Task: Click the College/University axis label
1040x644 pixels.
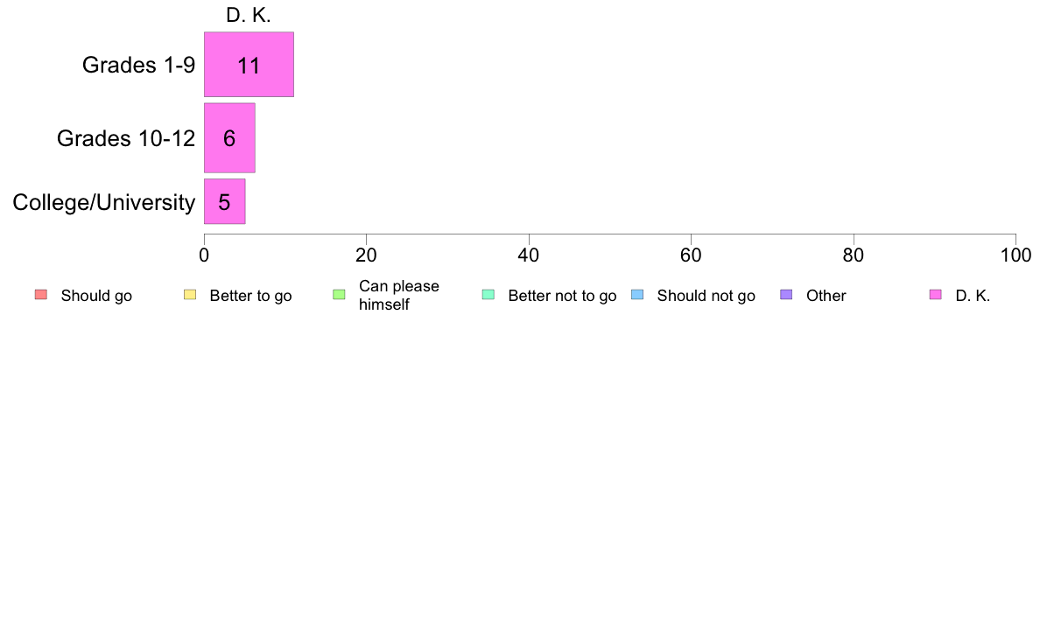Action: point(104,202)
